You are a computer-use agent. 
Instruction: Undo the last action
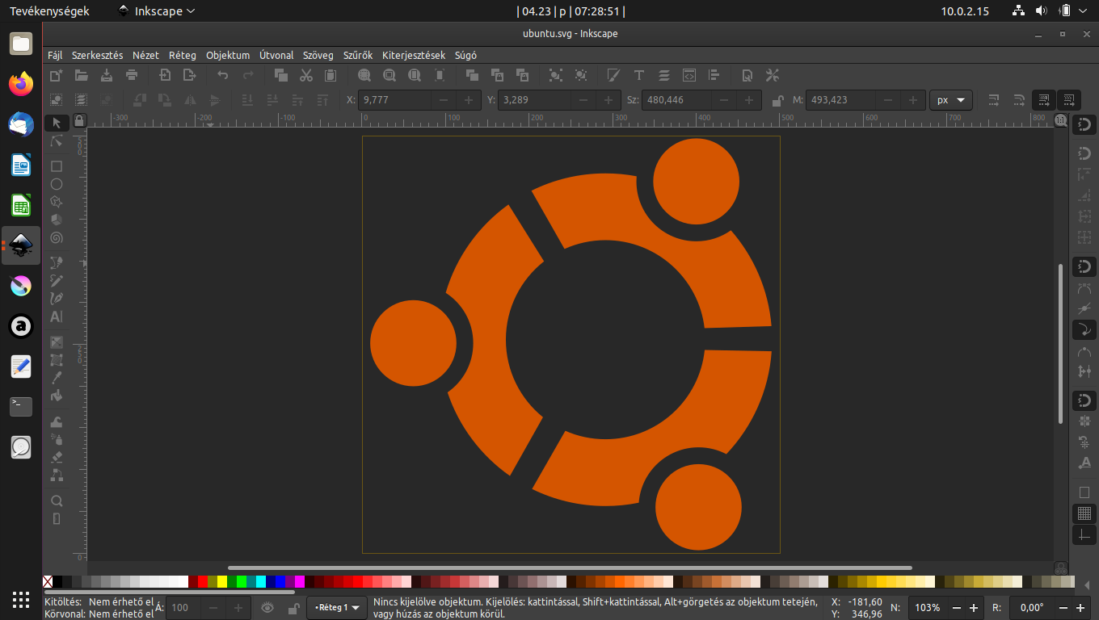click(223, 75)
